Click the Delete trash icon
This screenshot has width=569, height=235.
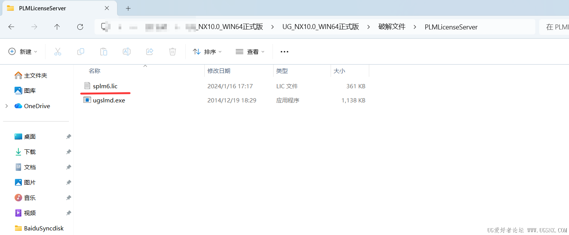pyautogui.click(x=173, y=52)
